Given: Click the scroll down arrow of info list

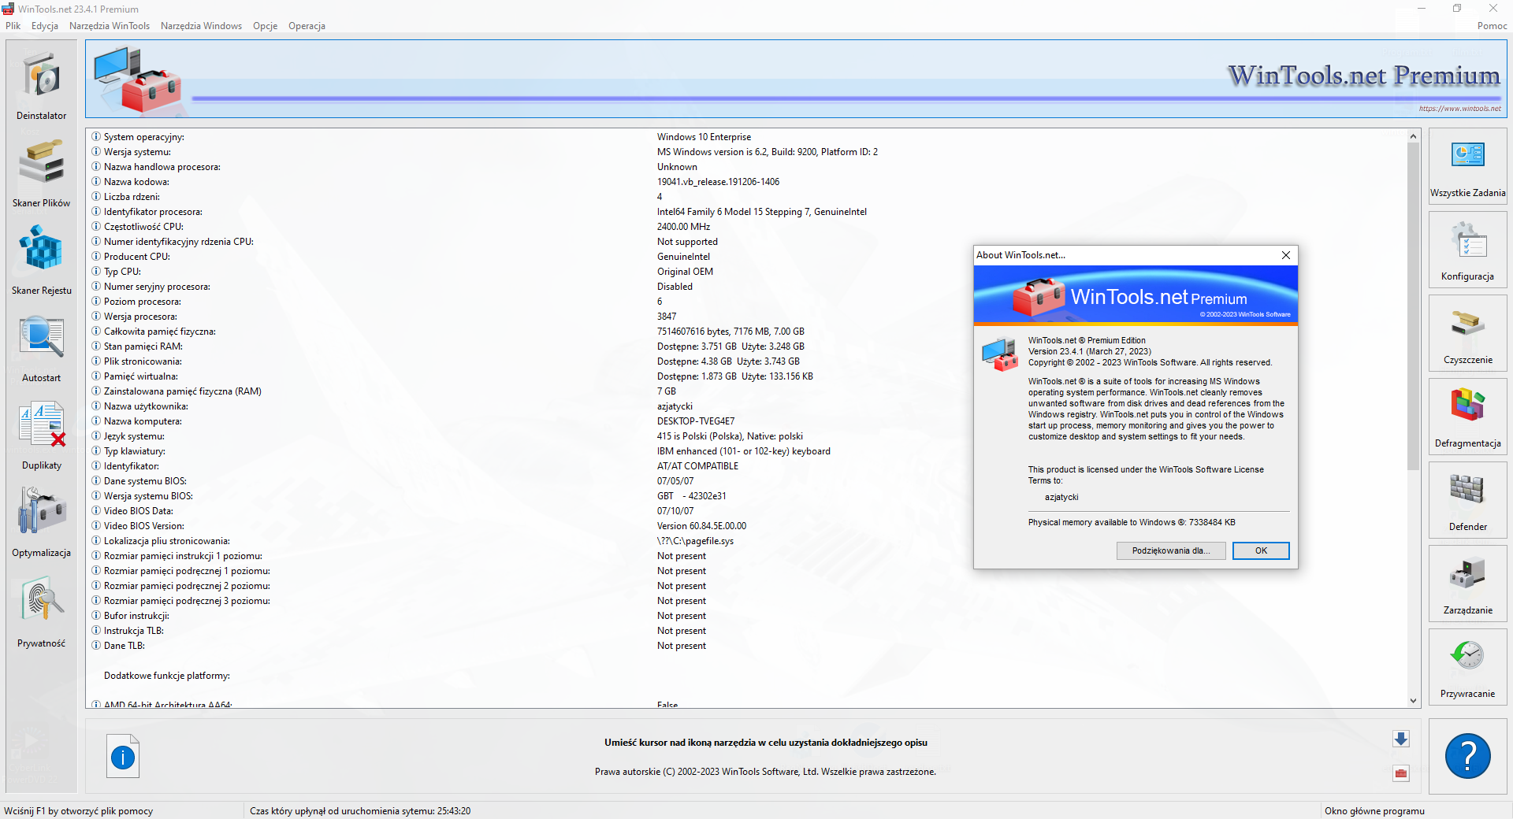Looking at the screenshot, I should tap(1413, 701).
